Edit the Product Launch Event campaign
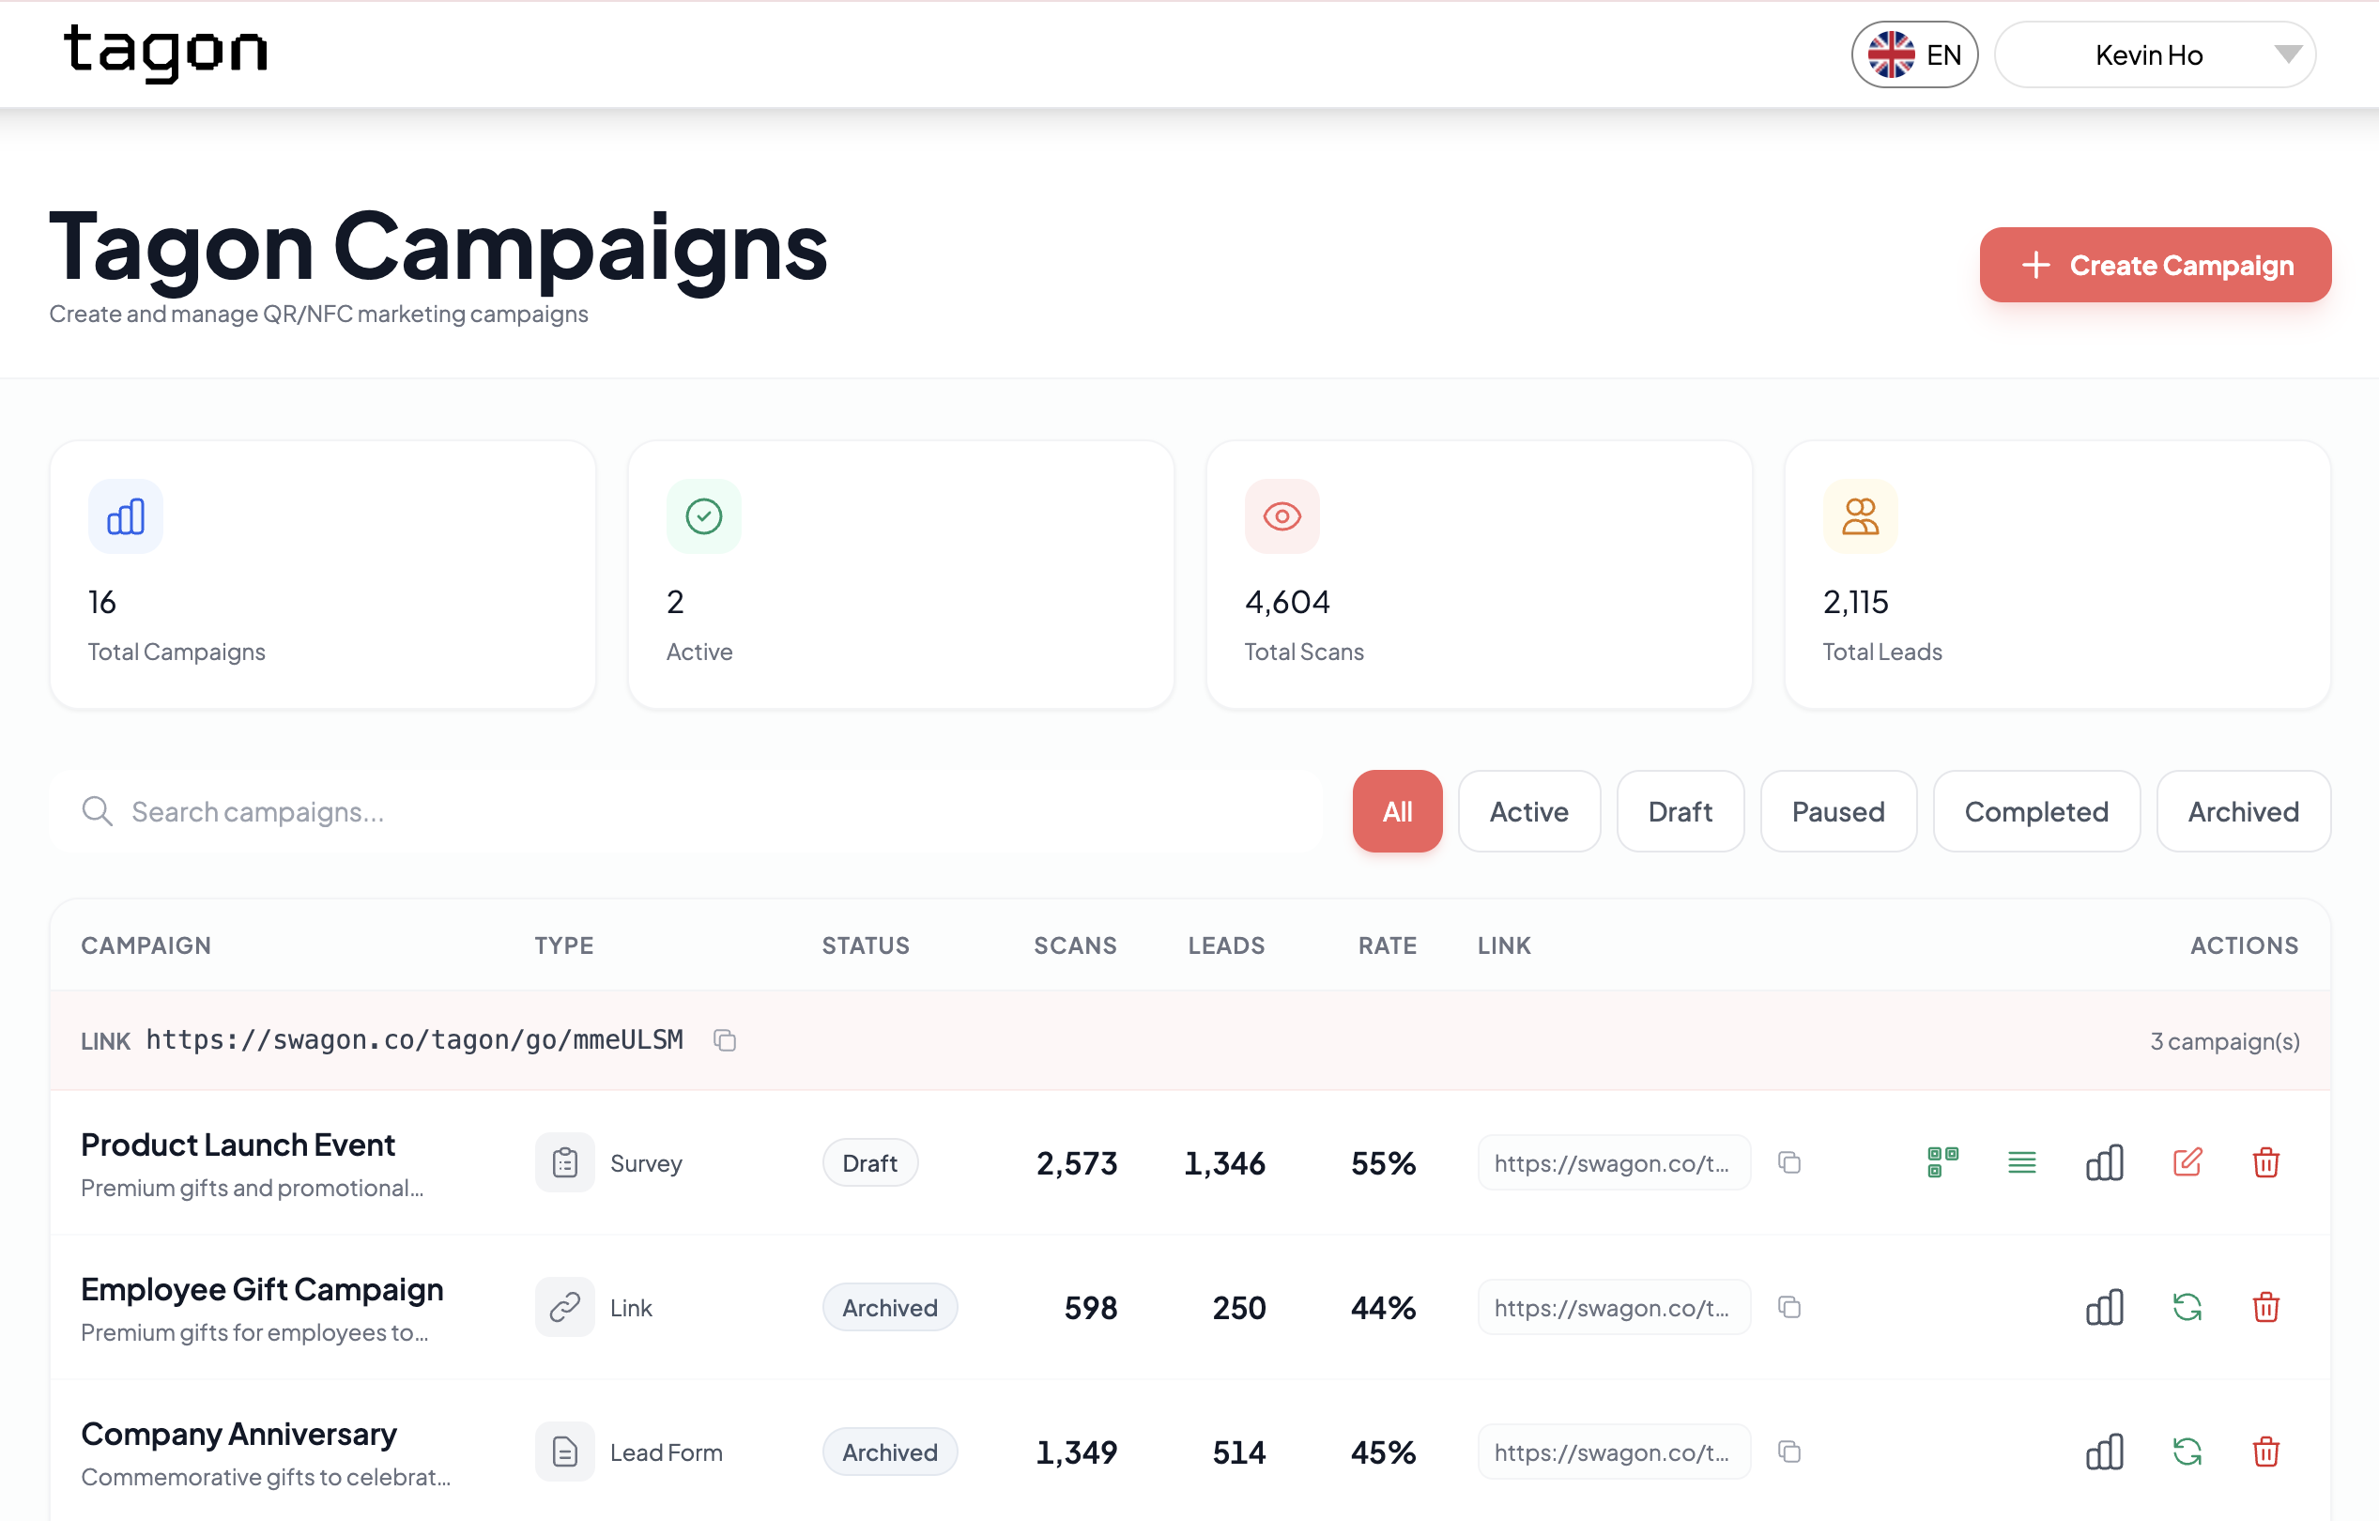 [x=2187, y=1163]
